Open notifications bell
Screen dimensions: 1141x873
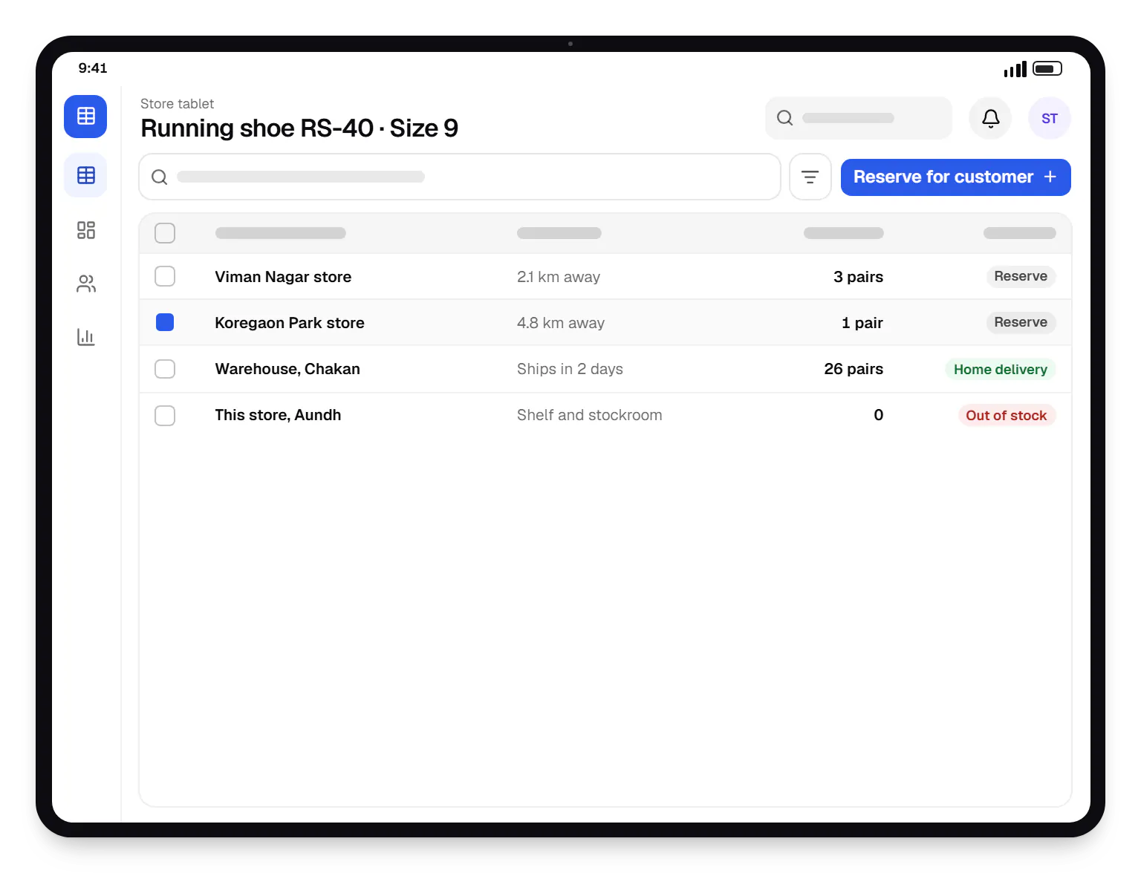(x=990, y=118)
